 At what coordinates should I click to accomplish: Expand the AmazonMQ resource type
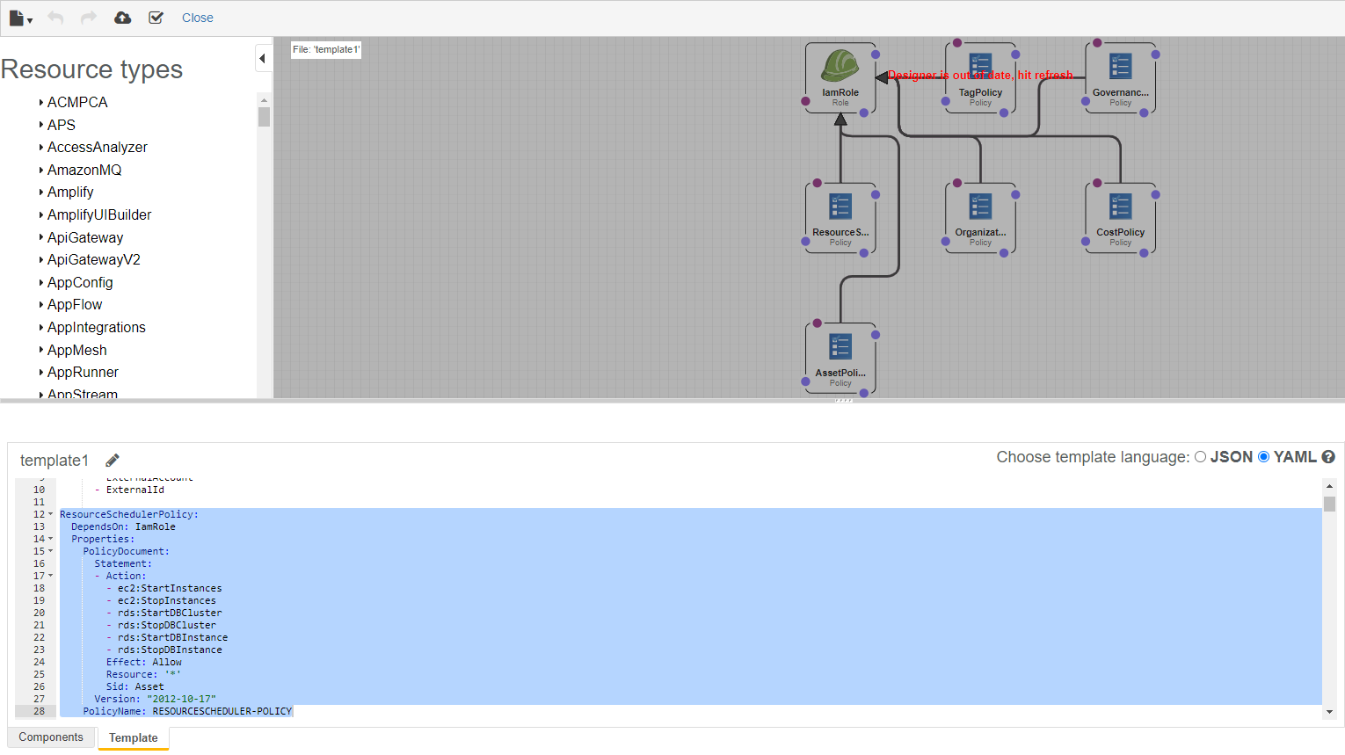pyautogui.click(x=41, y=170)
